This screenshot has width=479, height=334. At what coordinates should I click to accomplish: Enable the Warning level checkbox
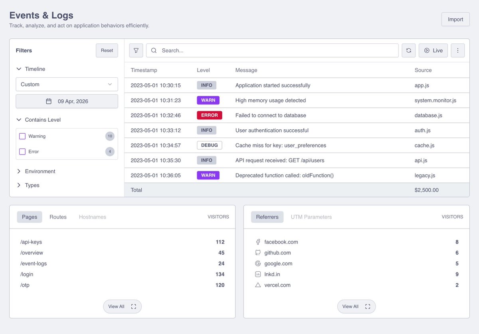pyautogui.click(x=22, y=136)
